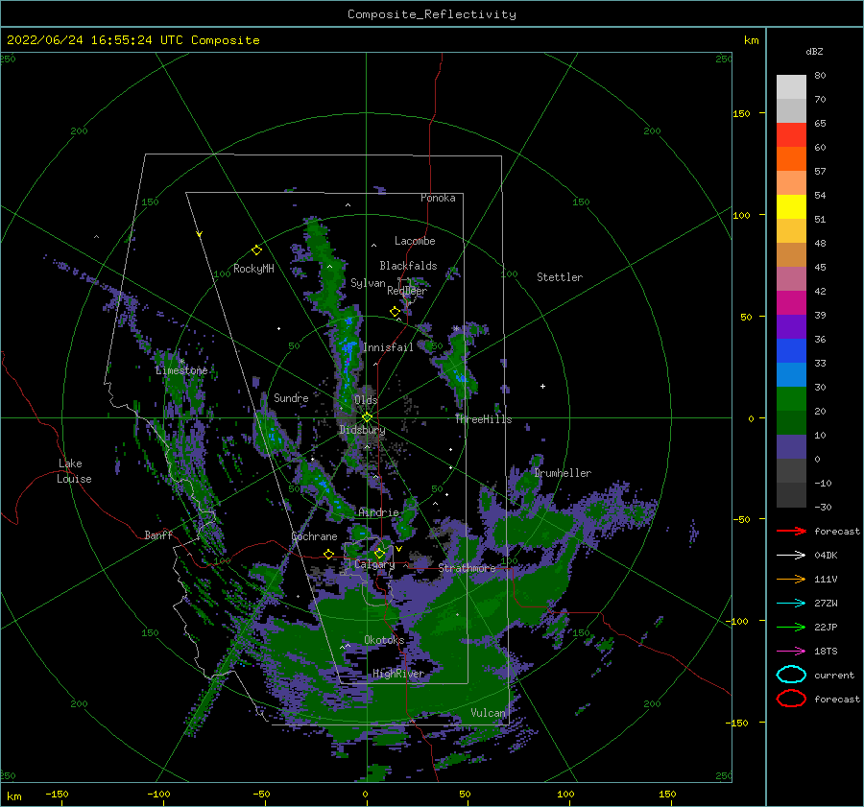Click the 'Ponoka' city label
The width and height of the screenshot is (864, 807).
(x=438, y=198)
